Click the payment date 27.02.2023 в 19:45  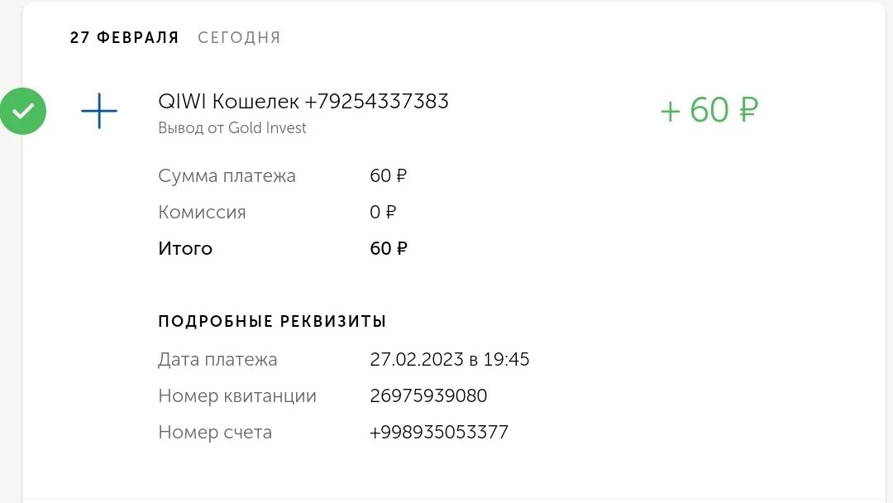click(x=449, y=359)
